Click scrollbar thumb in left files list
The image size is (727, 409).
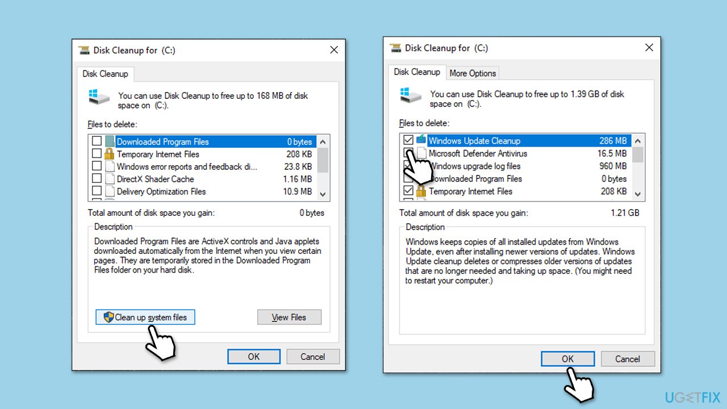(323, 160)
